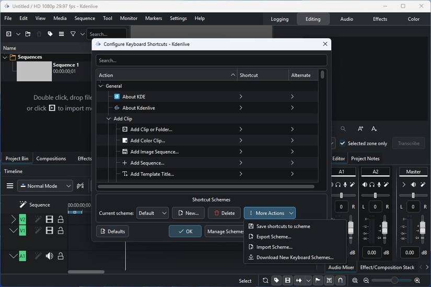The width and height of the screenshot is (431, 287).
Task: Choose Import Scheme from More Actions
Action: [x=295, y=247]
